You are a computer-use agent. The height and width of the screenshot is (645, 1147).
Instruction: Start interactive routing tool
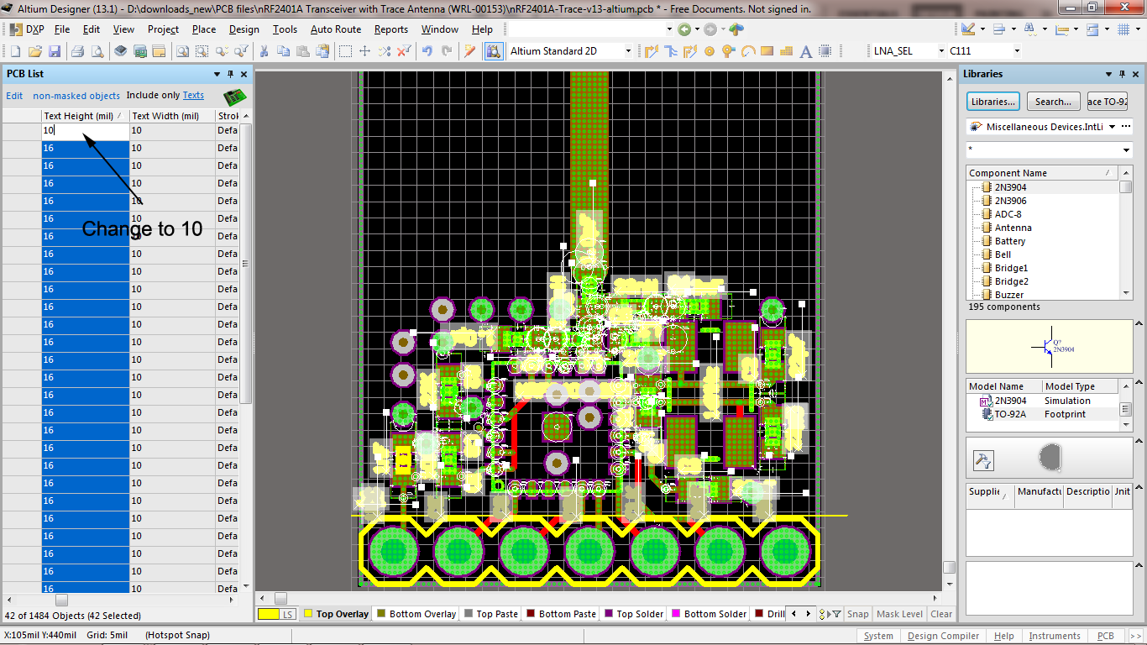652,51
